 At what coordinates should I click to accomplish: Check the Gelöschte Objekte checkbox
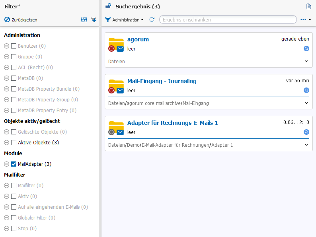pyautogui.click(x=14, y=132)
